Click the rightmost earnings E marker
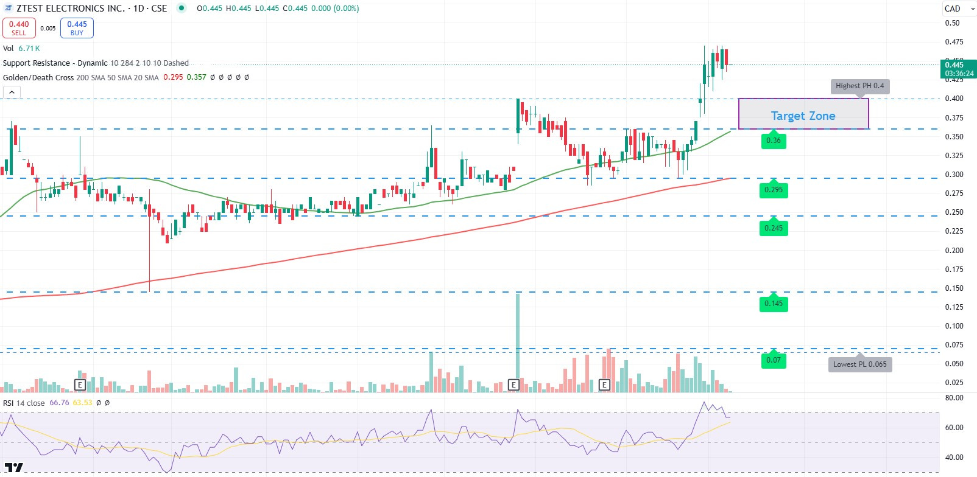 coord(604,385)
